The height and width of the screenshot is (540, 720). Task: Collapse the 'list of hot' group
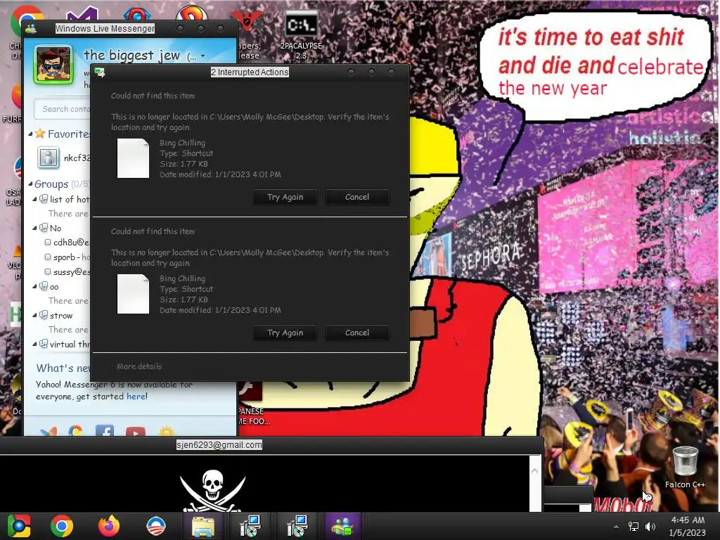click(x=34, y=199)
